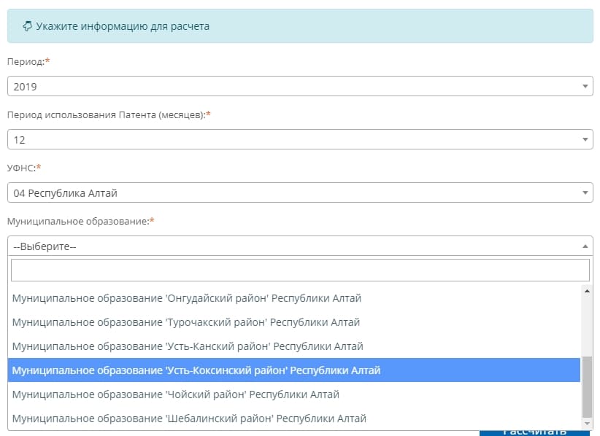Collapse the Муниципальное образование dropdown
This screenshot has width=600, height=436.
[300, 246]
